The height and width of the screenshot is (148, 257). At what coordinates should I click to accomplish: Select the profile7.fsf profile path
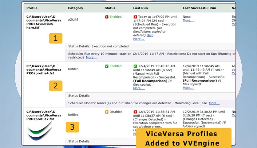click(x=44, y=115)
